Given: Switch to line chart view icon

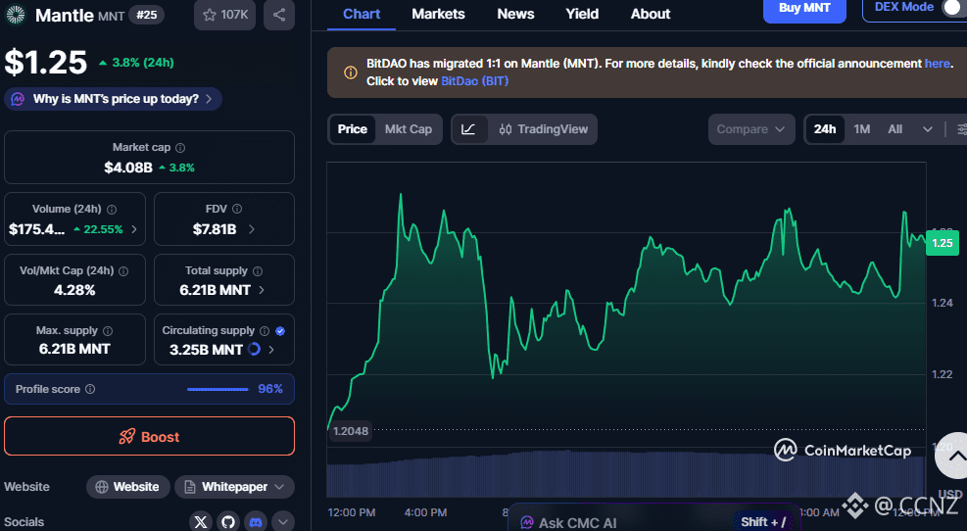Looking at the screenshot, I should (x=468, y=129).
